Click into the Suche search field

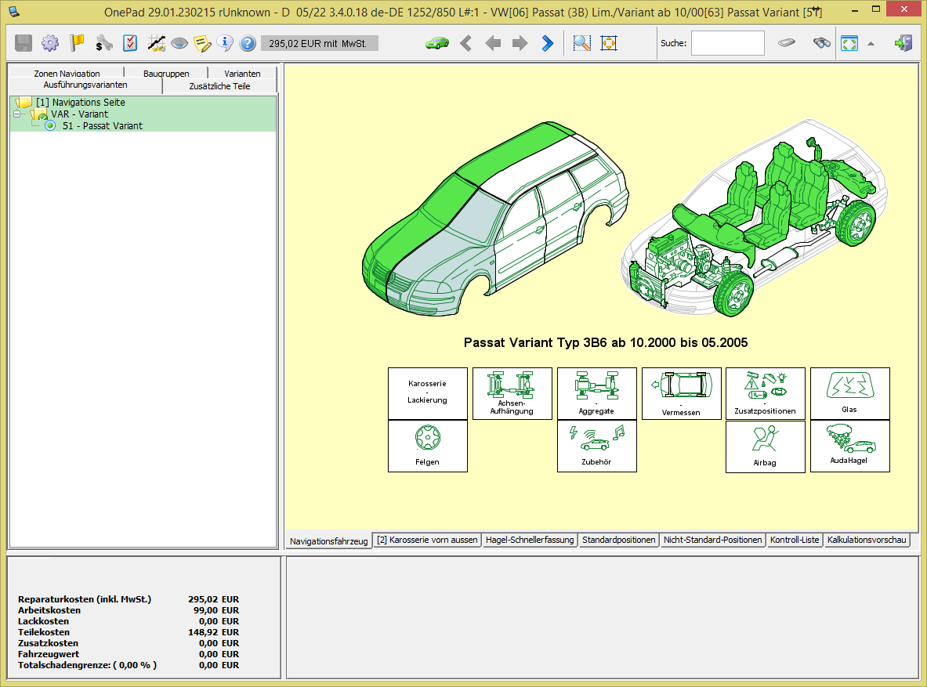point(728,43)
